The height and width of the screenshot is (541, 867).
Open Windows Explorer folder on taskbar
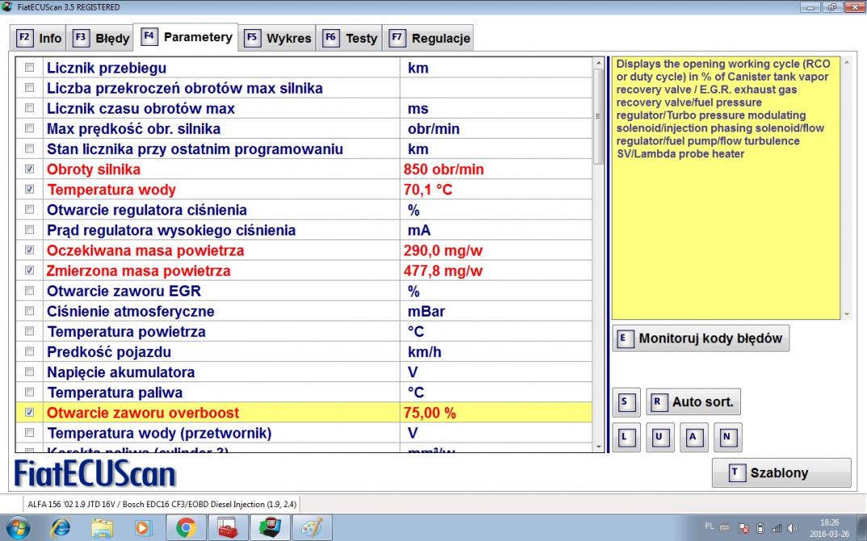[x=102, y=528]
